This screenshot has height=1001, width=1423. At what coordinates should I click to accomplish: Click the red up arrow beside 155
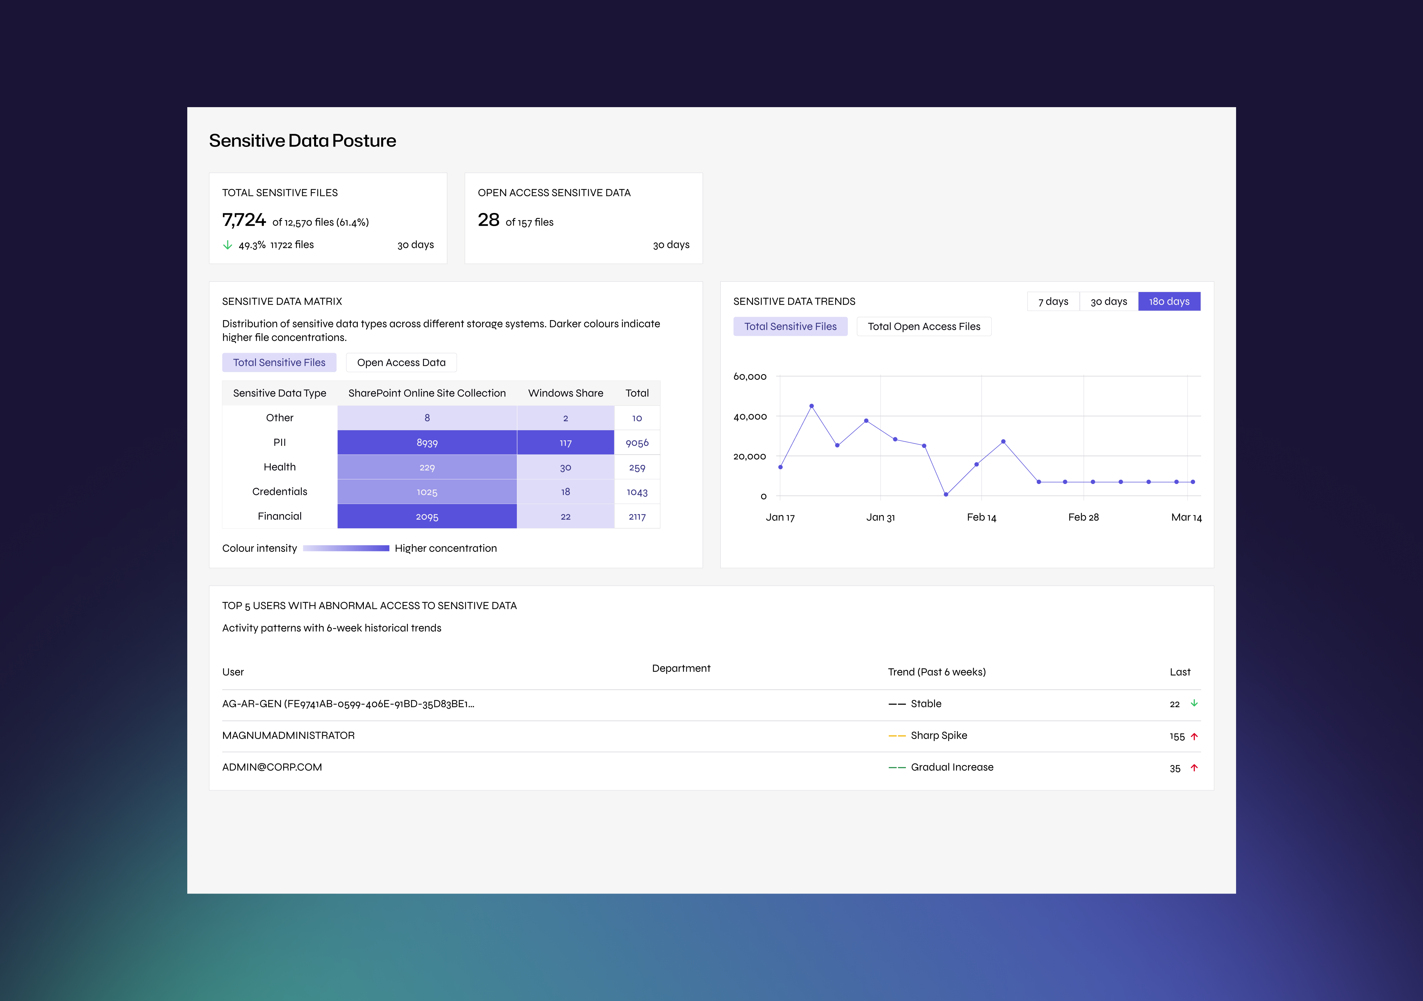1194,736
